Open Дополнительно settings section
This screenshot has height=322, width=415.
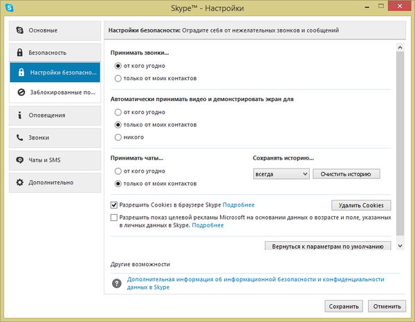pyautogui.click(x=55, y=182)
